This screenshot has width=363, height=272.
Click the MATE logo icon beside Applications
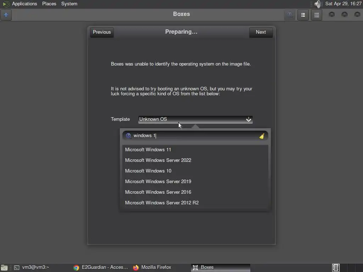tap(6, 4)
